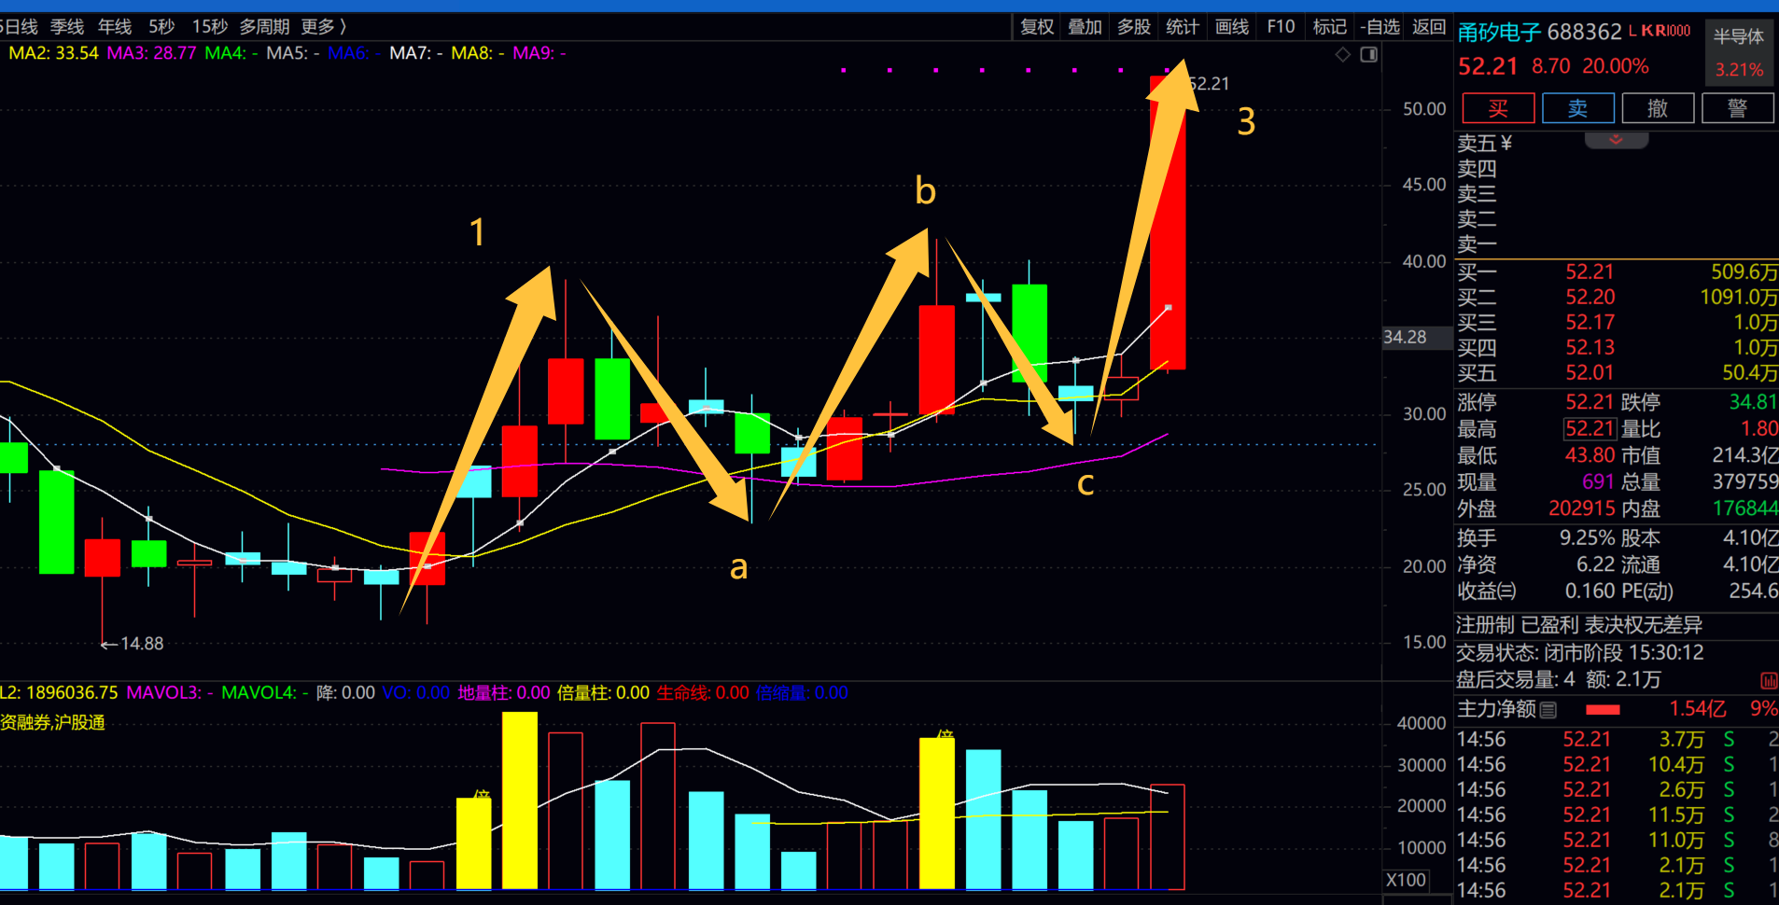Toggle -自选 watchlist removal
1779x905 pixels.
pyautogui.click(x=1380, y=26)
